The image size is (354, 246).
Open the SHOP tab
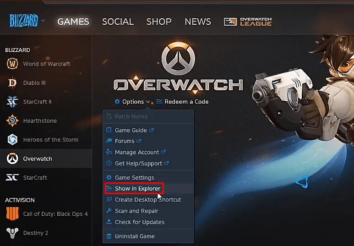(159, 22)
